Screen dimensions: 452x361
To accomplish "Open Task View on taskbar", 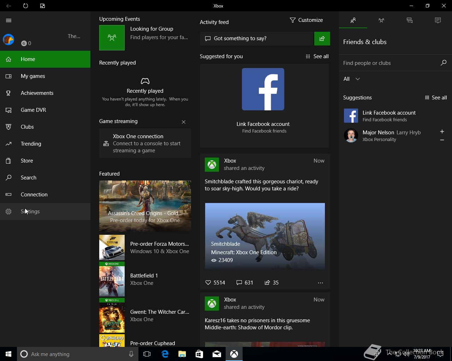I will point(147,354).
